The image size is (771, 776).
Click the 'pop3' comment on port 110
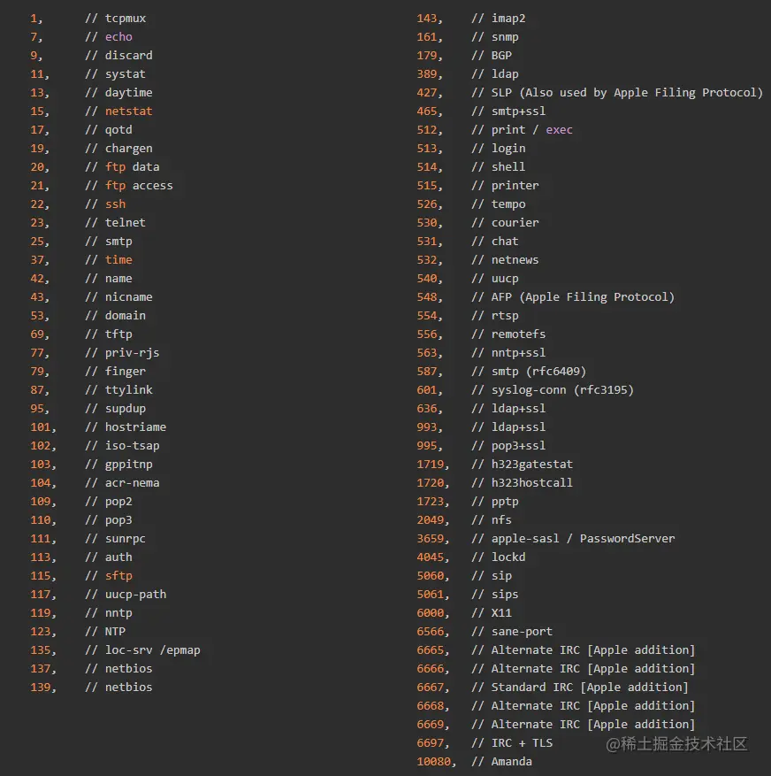click(x=118, y=520)
